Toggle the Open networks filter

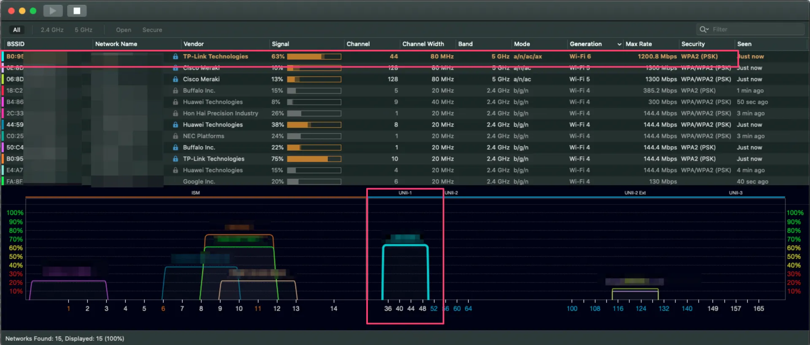point(124,30)
